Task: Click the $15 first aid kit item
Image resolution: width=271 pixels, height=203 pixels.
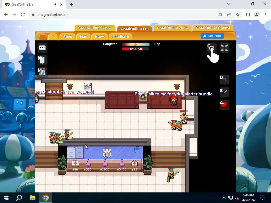Action: click(134, 163)
